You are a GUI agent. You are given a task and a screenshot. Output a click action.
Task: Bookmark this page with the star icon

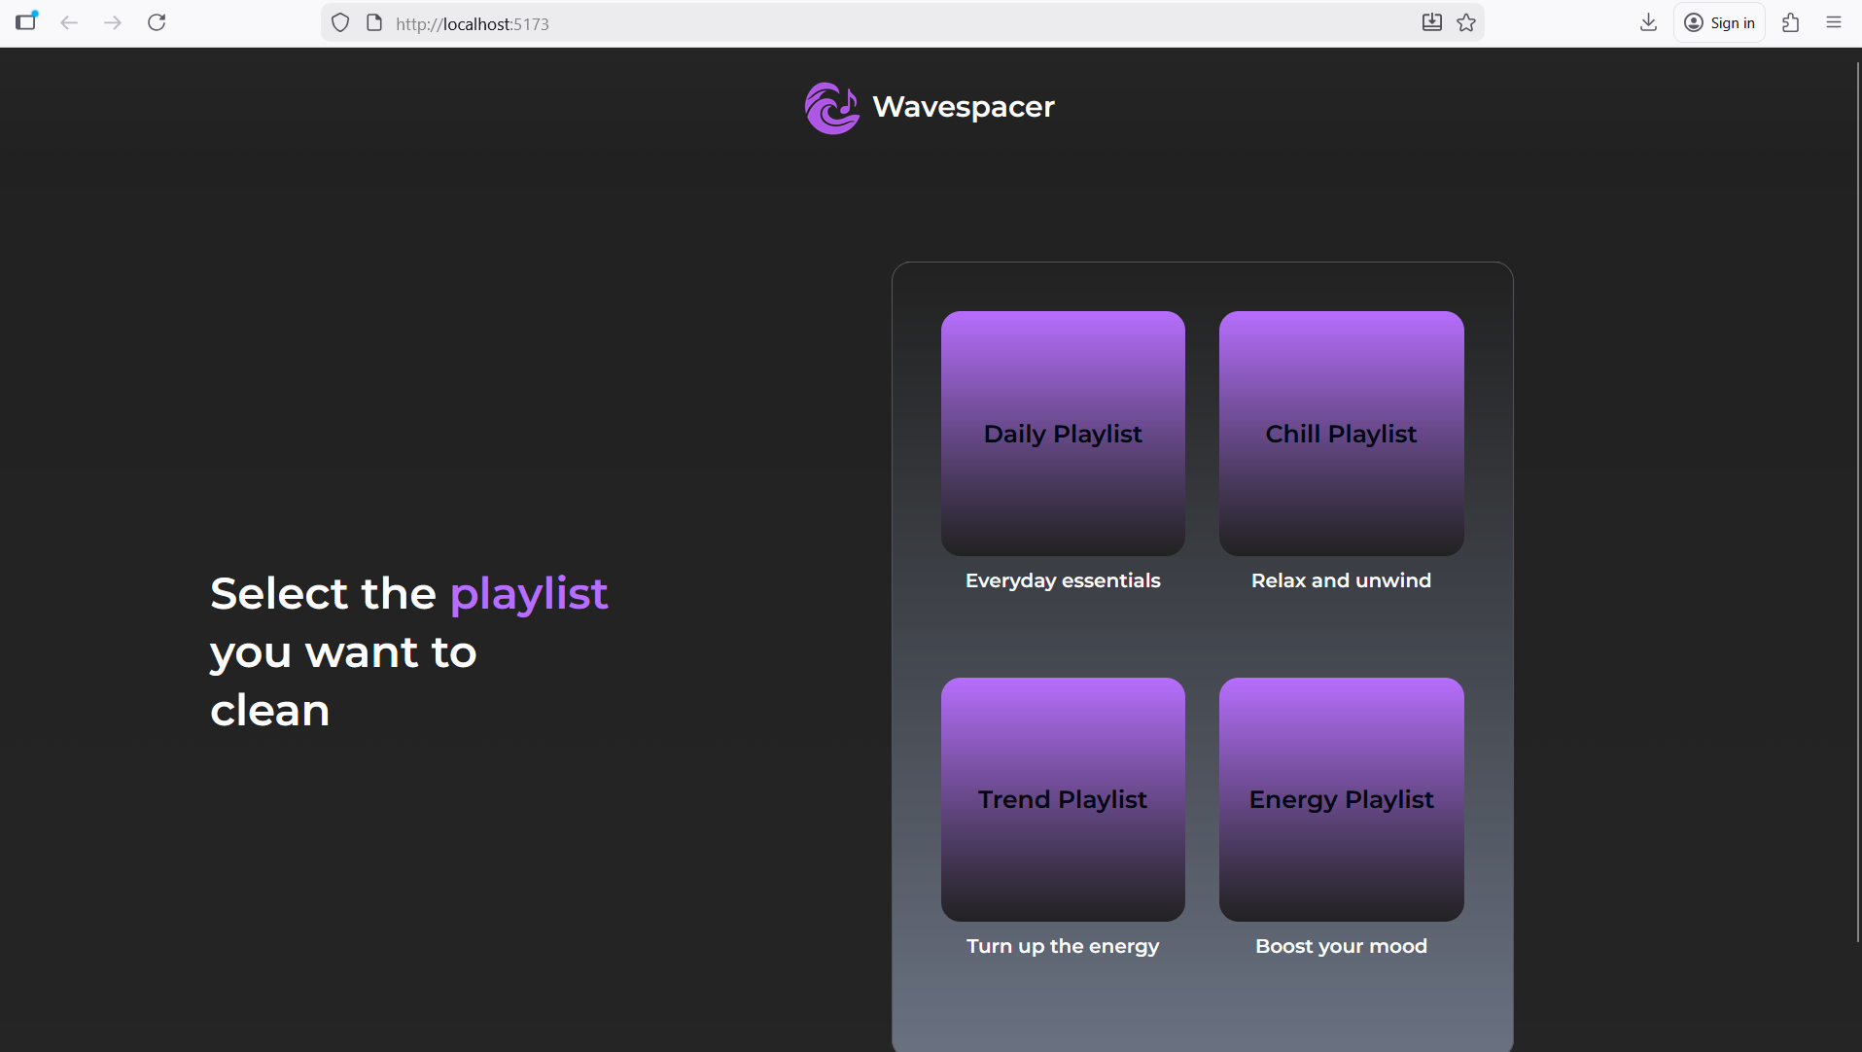(x=1466, y=22)
